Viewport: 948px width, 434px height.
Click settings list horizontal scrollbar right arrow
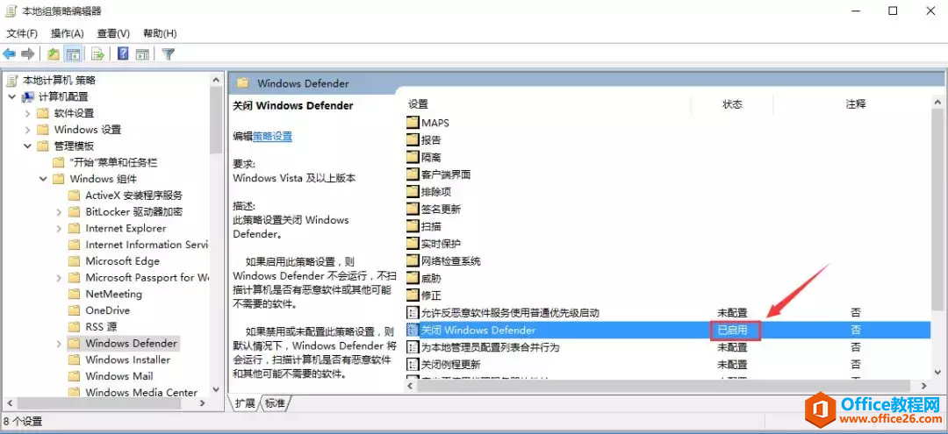click(924, 385)
